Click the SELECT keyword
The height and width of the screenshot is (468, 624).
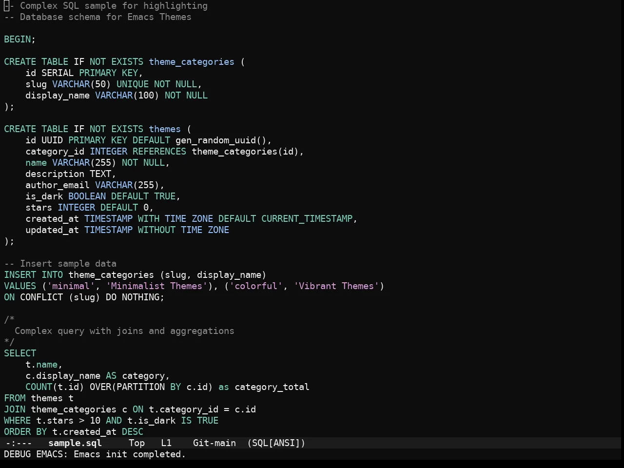pyautogui.click(x=20, y=353)
